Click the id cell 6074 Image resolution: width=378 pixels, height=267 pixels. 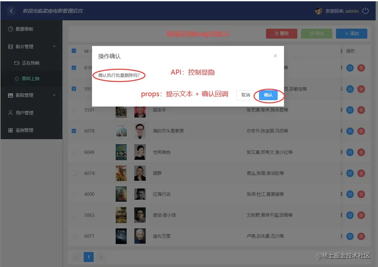coord(89,173)
